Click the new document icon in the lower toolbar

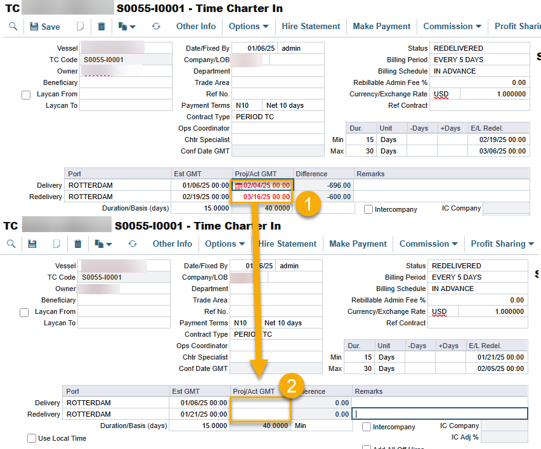(x=56, y=244)
